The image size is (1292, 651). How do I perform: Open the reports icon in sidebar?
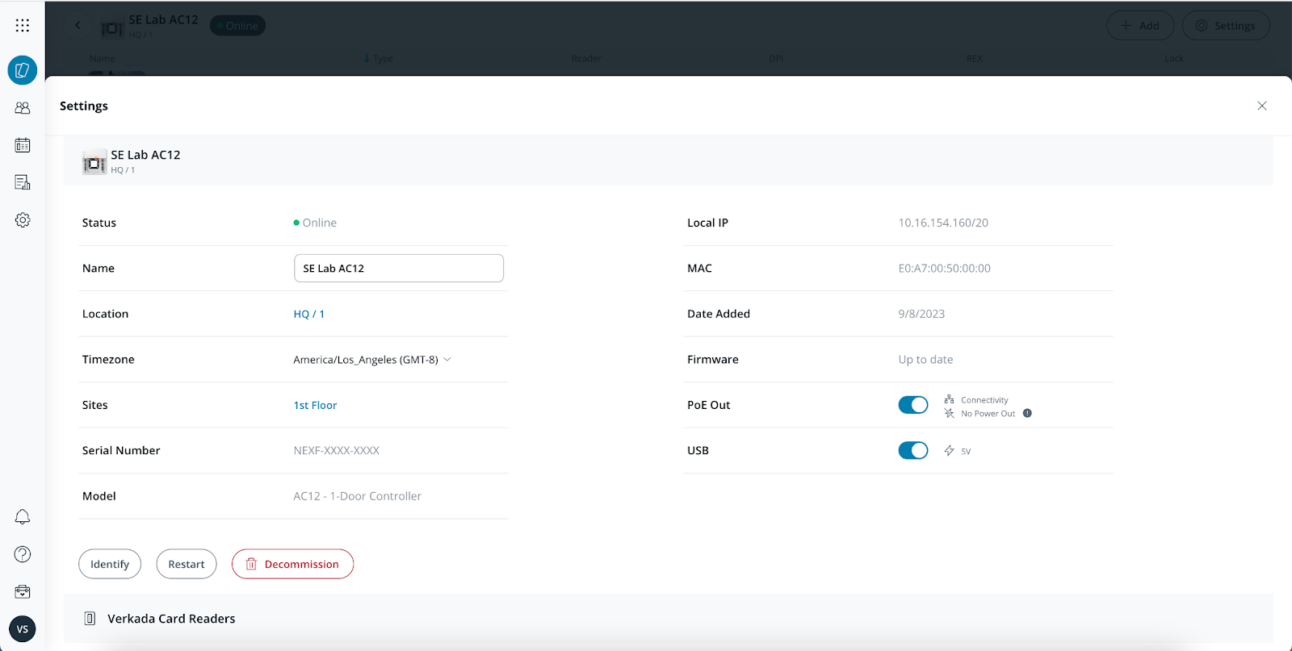point(23,182)
